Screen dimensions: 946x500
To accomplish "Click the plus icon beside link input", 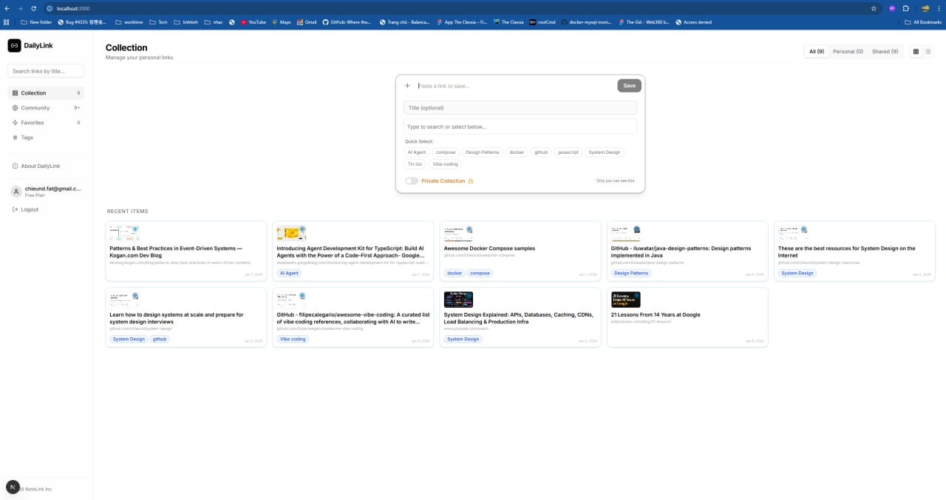I will pyautogui.click(x=407, y=85).
